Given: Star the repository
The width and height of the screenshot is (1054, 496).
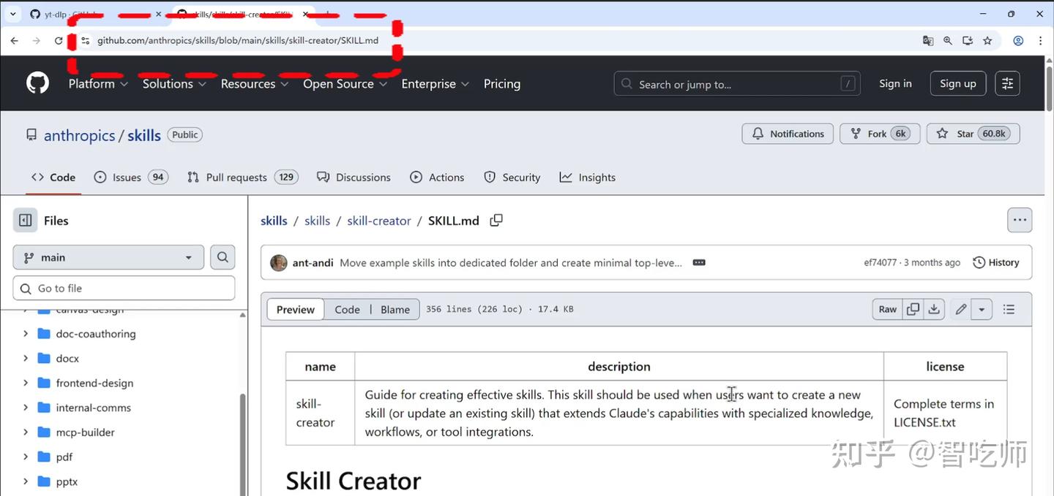Looking at the screenshot, I should pyautogui.click(x=973, y=134).
